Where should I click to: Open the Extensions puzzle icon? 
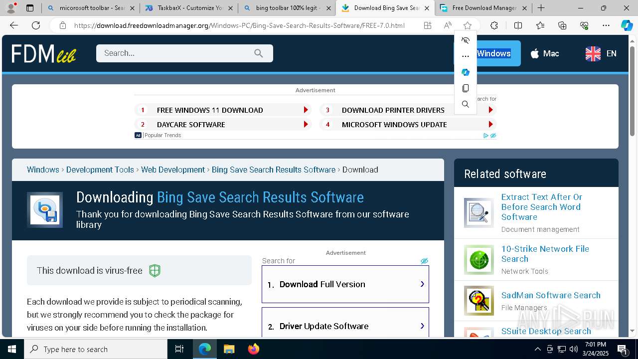point(494,25)
